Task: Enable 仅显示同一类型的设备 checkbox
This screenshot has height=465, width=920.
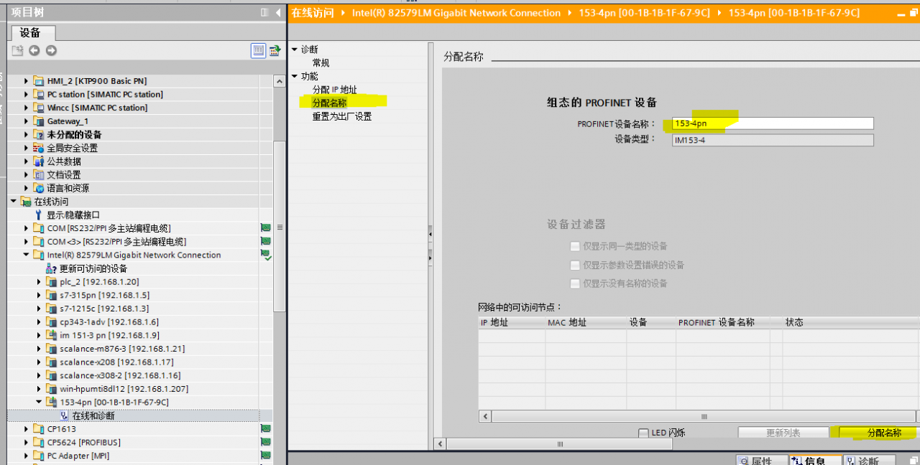Action: (575, 246)
